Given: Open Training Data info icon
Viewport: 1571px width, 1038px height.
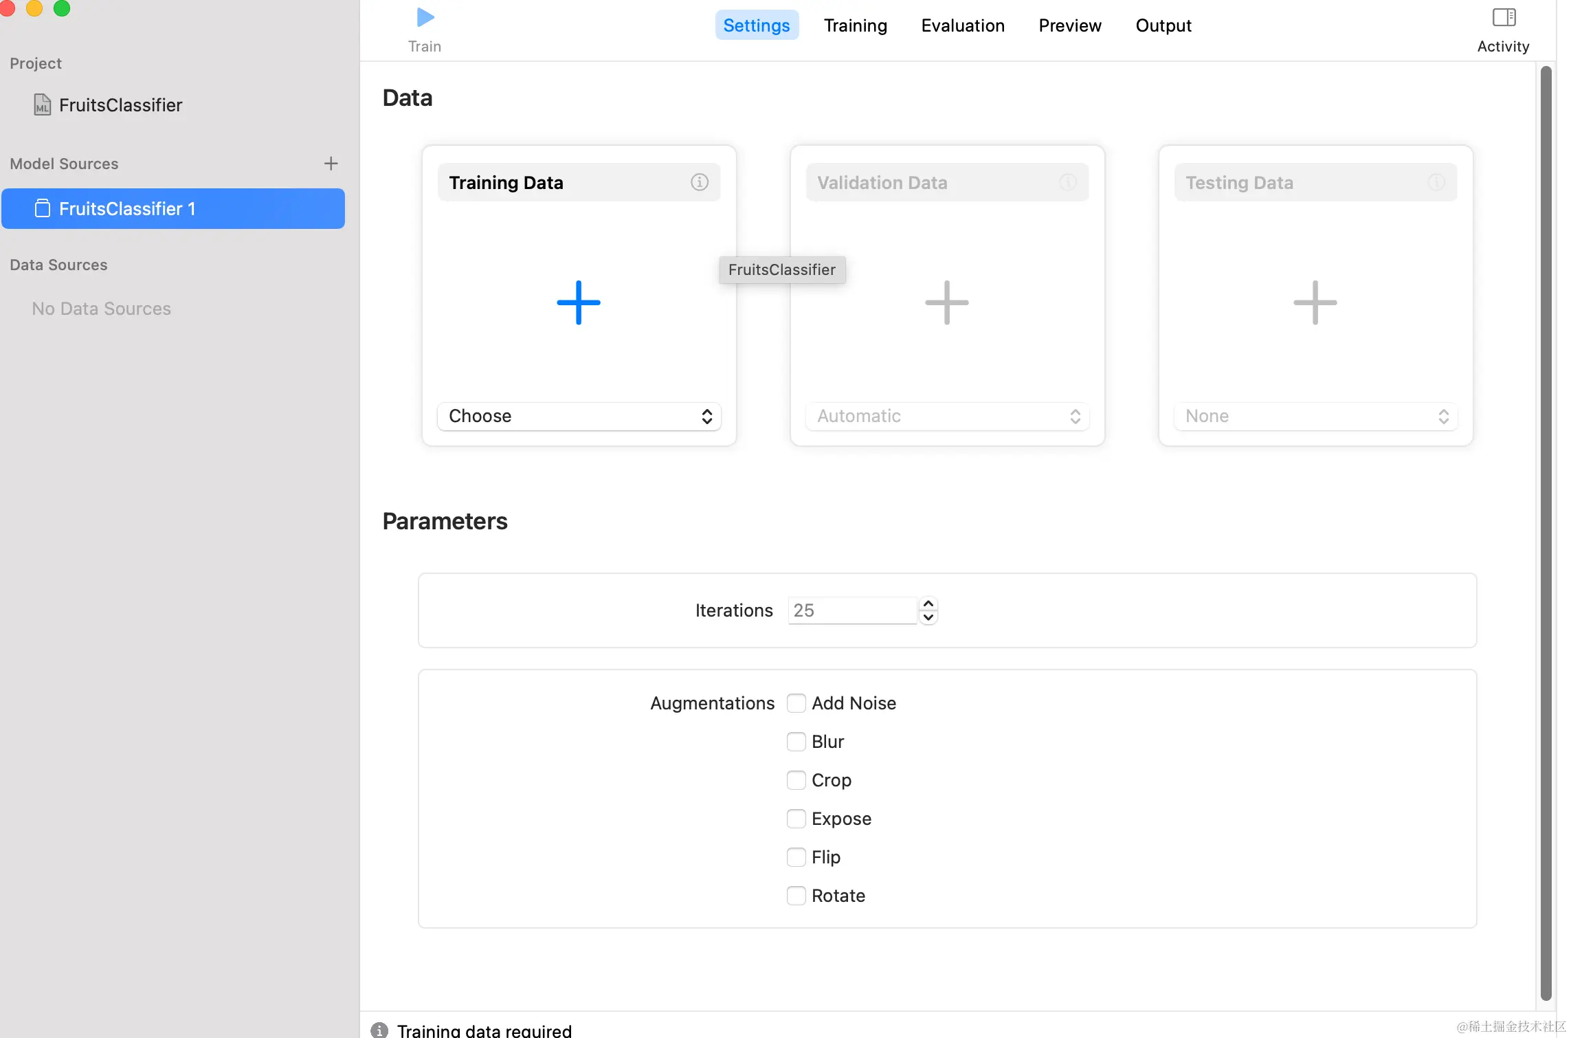Looking at the screenshot, I should (699, 182).
